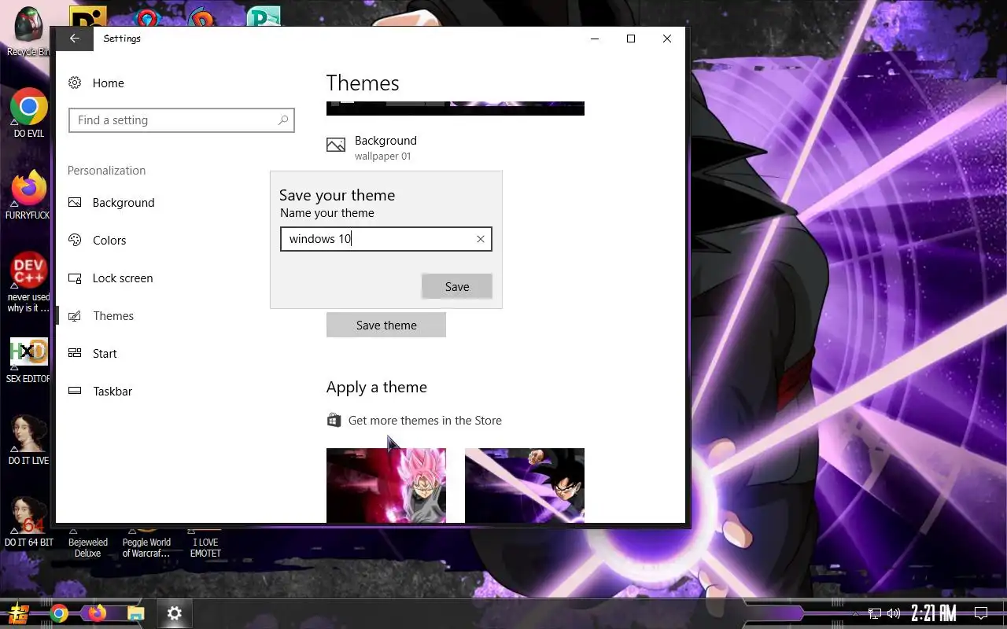Screen dimensions: 1007x629
Task: Open the volume tray icon
Action: point(894,613)
